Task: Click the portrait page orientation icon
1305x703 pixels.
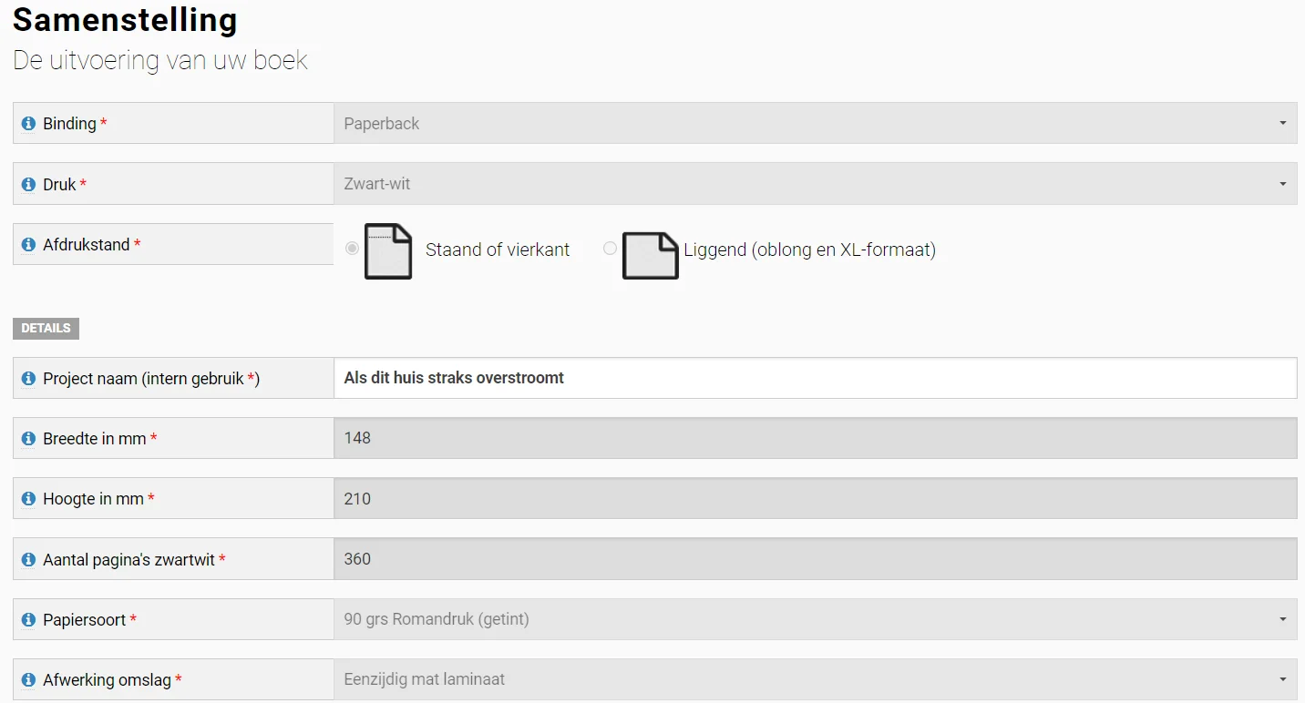Action: click(388, 251)
